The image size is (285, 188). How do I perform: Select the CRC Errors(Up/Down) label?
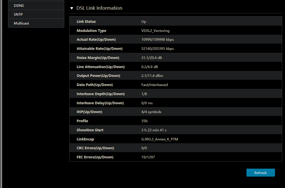[95, 148]
